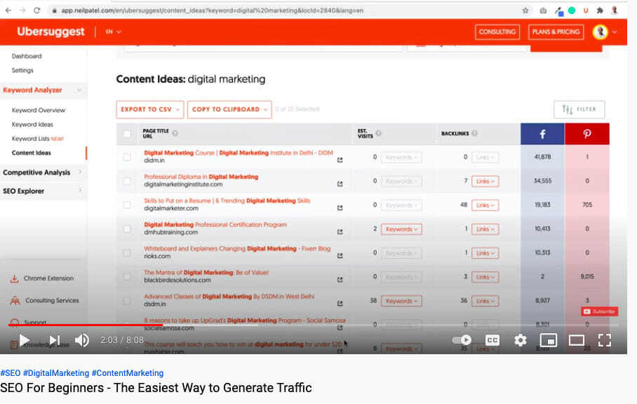Enable miniplayer mode
The width and height of the screenshot is (637, 404).
pos(548,340)
